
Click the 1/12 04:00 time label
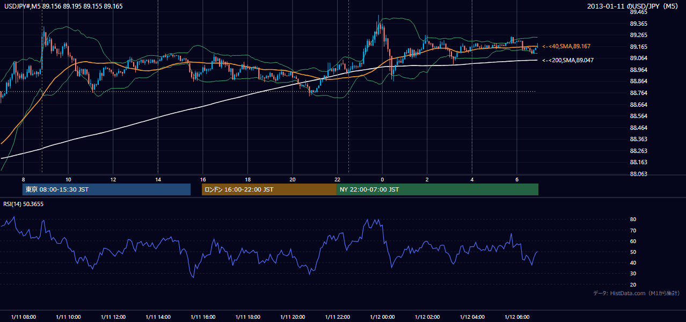pos(472,317)
